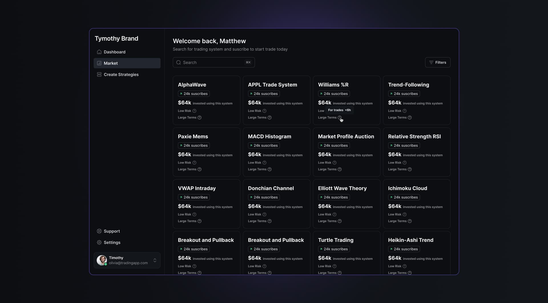Click Ichimoku Cloud Large Terms help icon
548x303 pixels.
(x=410, y=221)
